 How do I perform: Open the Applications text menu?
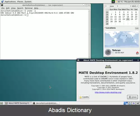(x=10, y=2)
